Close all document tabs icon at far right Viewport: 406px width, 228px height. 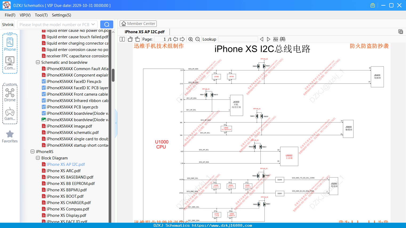pos(401,32)
